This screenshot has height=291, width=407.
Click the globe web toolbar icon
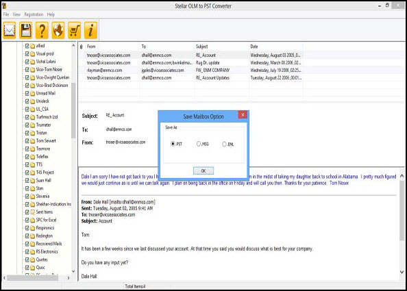click(x=58, y=30)
